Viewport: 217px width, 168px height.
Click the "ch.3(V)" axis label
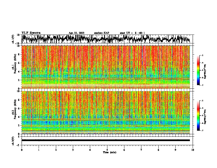13,141
